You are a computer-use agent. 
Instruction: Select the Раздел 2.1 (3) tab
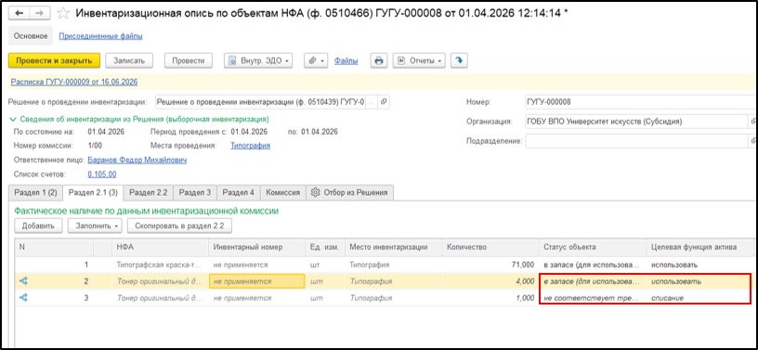point(93,192)
